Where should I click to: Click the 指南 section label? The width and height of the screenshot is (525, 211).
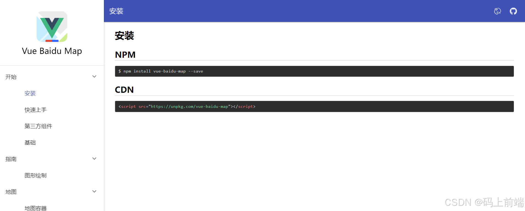11,159
